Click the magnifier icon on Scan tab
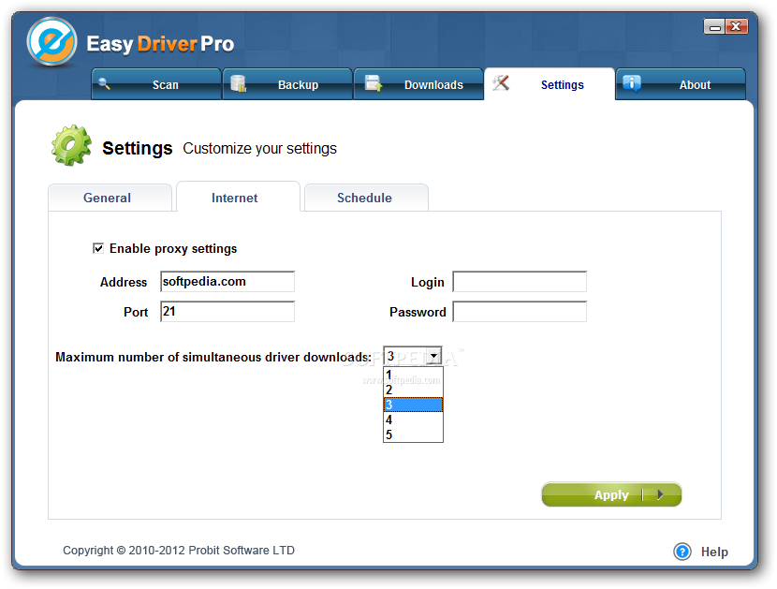 click(104, 83)
